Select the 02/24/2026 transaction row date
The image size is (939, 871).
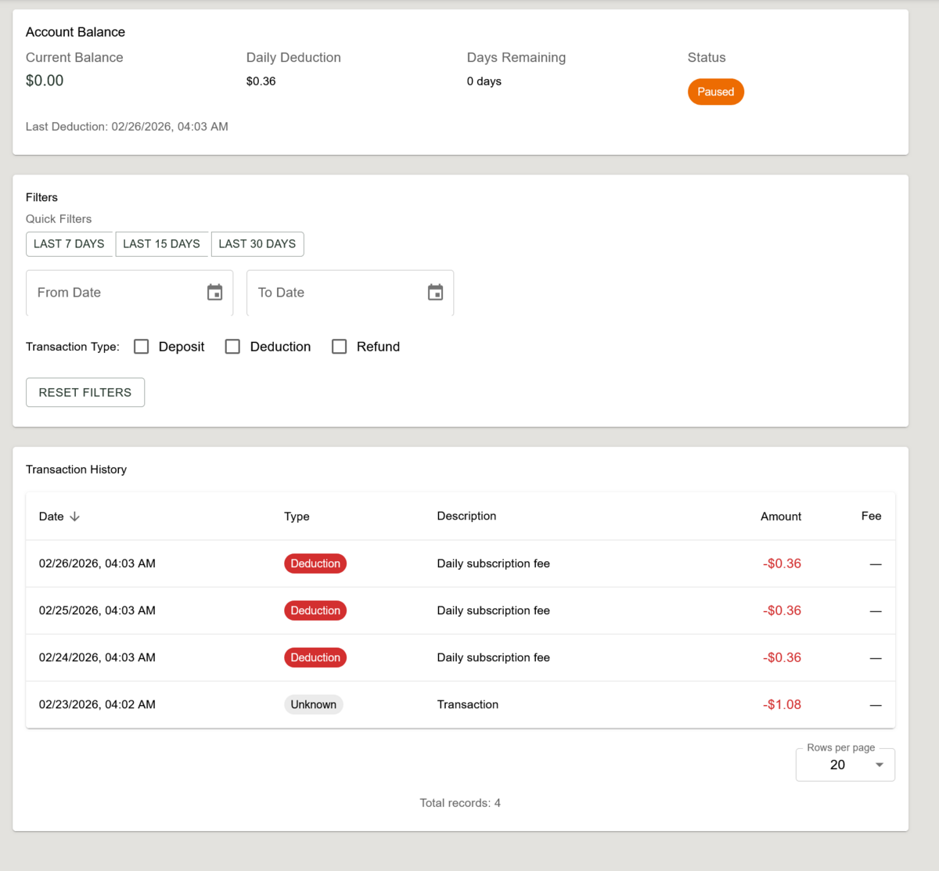97,657
